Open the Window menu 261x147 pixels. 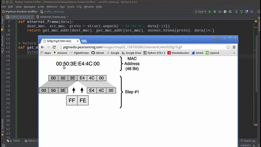coord(89,7)
